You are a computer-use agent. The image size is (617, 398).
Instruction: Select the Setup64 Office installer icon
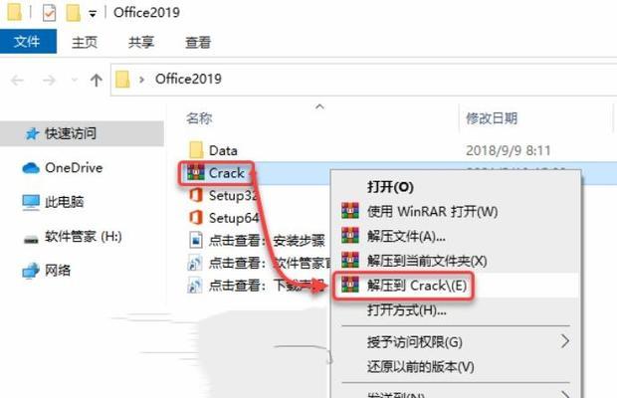coord(196,218)
